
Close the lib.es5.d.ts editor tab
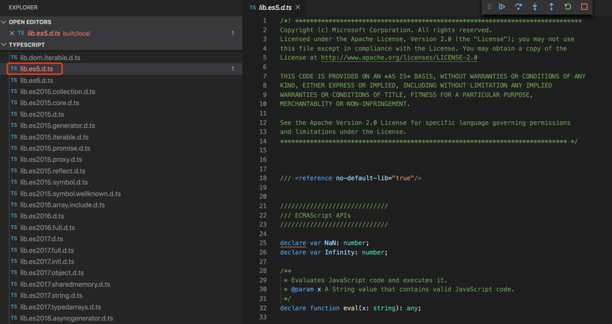(297, 7)
